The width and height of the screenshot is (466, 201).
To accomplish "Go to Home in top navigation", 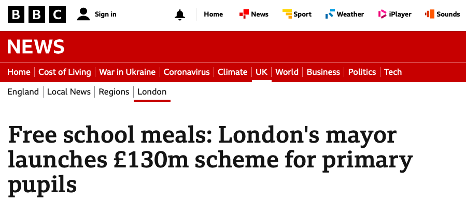I will point(214,14).
